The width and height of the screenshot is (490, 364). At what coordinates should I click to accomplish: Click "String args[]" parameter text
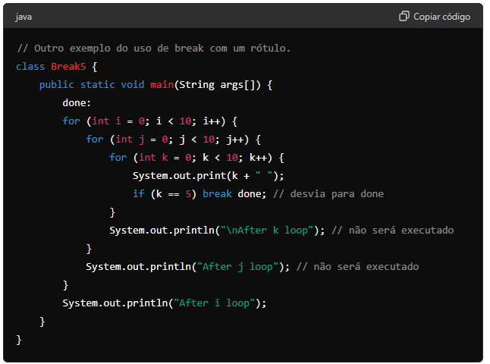[218, 85]
